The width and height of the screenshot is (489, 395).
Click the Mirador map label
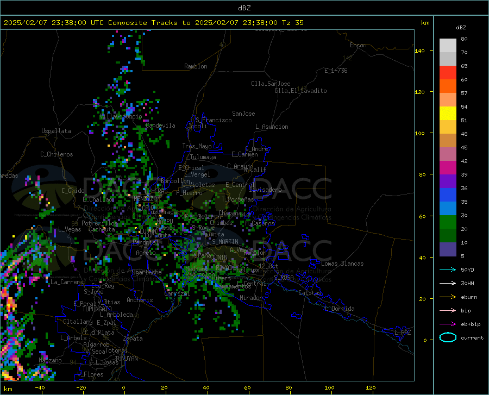(250, 298)
